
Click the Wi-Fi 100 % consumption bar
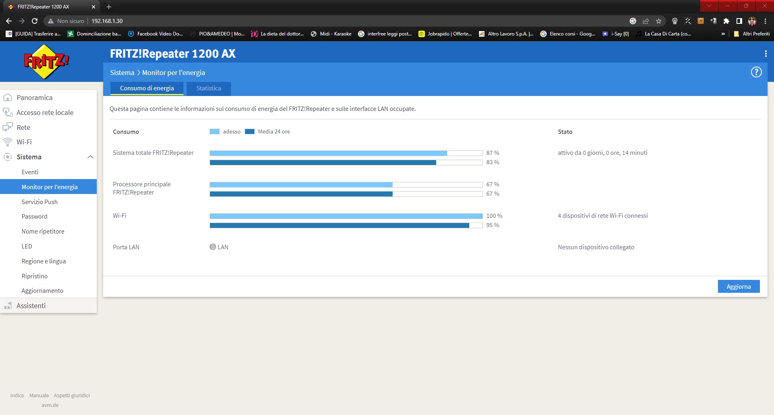pyautogui.click(x=346, y=216)
